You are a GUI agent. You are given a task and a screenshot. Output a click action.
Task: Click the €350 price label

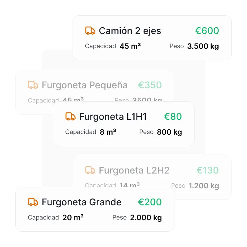(150, 85)
